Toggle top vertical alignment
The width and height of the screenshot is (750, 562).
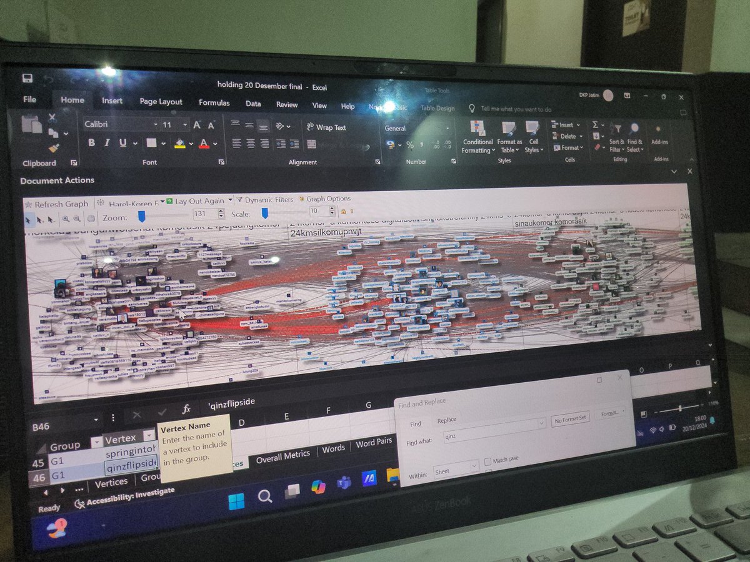[236, 124]
